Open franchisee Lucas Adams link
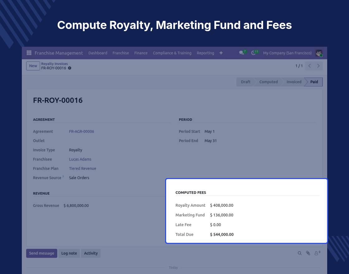Screen dimensions: 349x274 click(80, 159)
